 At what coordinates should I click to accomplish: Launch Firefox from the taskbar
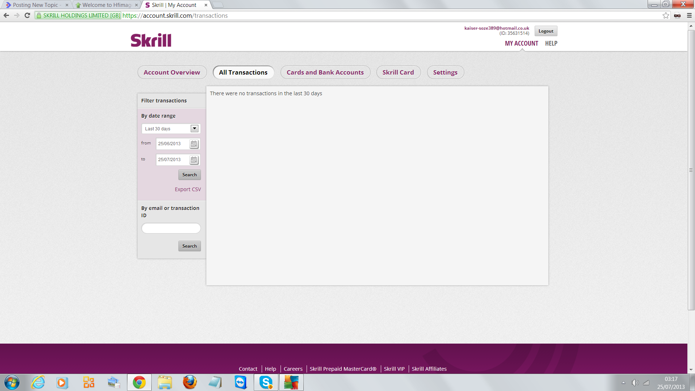pos(190,382)
